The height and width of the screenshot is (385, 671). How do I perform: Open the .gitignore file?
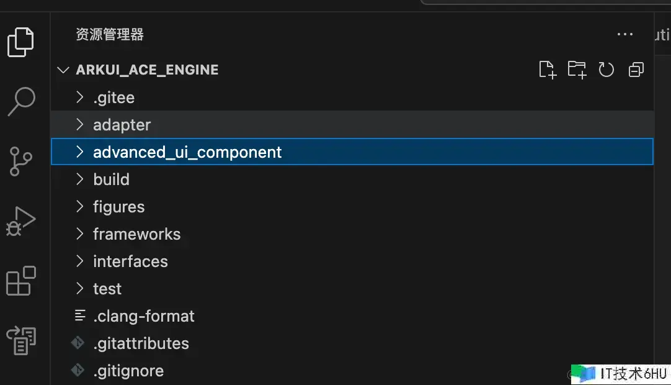coord(128,371)
